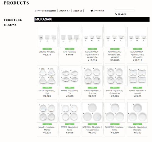The height and width of the screenshot is (142, 152).
Task: Open the マイページ/新規会員登録 link
Action: [x=45, y=11]
